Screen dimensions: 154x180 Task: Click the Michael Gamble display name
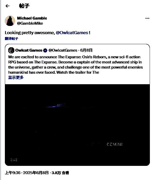click(32, 18)
